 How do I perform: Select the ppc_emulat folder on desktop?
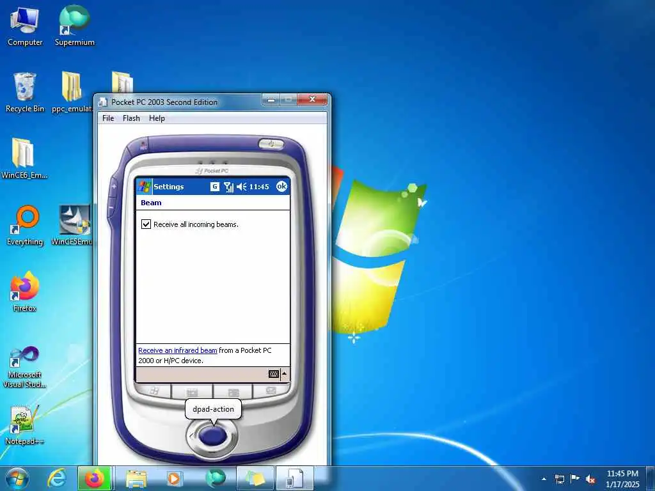coord(72,92)
